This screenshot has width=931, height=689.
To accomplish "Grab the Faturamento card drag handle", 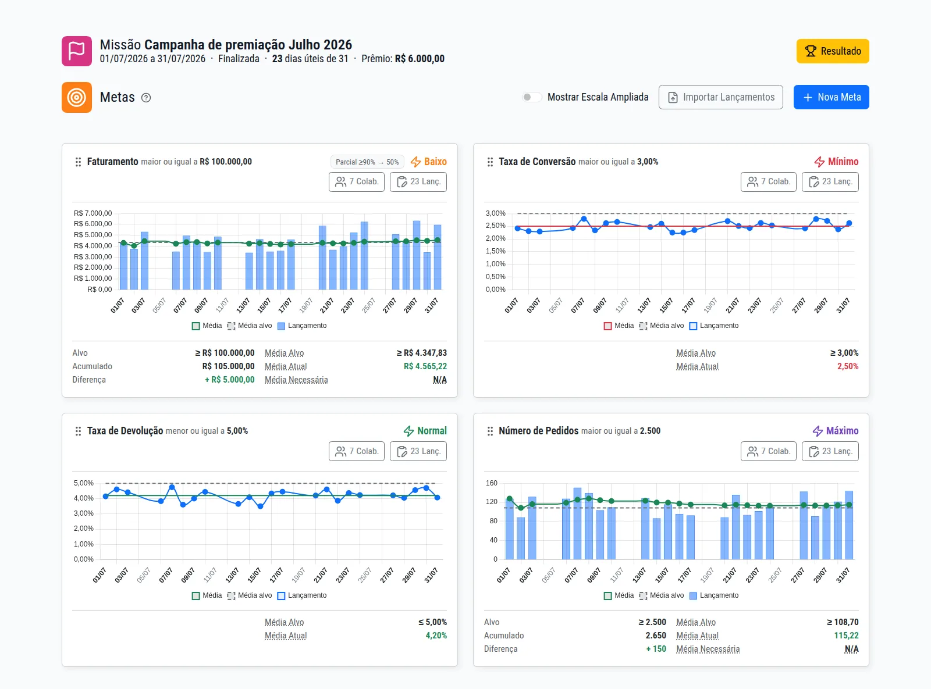I will [x=78, y=162].
